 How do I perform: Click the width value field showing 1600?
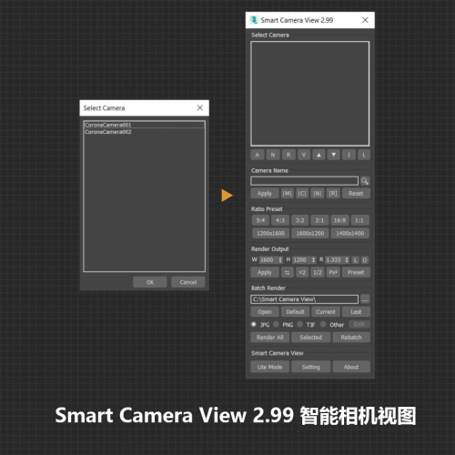[268, 260]
